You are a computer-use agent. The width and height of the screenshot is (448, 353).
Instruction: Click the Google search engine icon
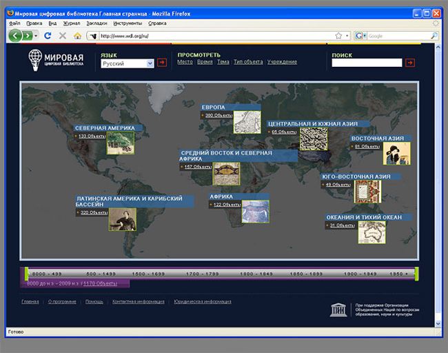point(358,36)
